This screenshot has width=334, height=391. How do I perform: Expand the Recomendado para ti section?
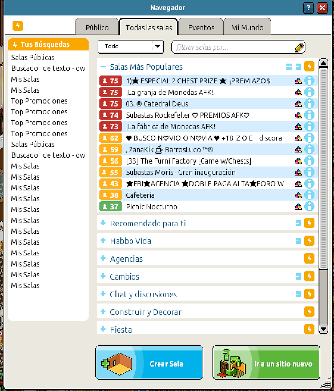click(103, 223)
